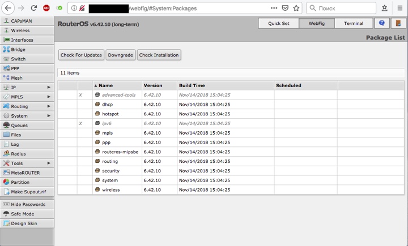Click the Check Installation button
The width and height of the screenshot is (408, 246).
(159, 55)
